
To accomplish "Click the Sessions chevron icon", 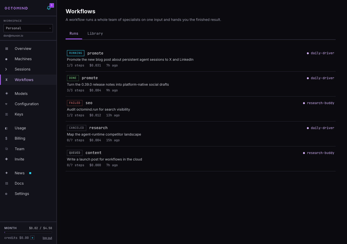I will (6, 69).
